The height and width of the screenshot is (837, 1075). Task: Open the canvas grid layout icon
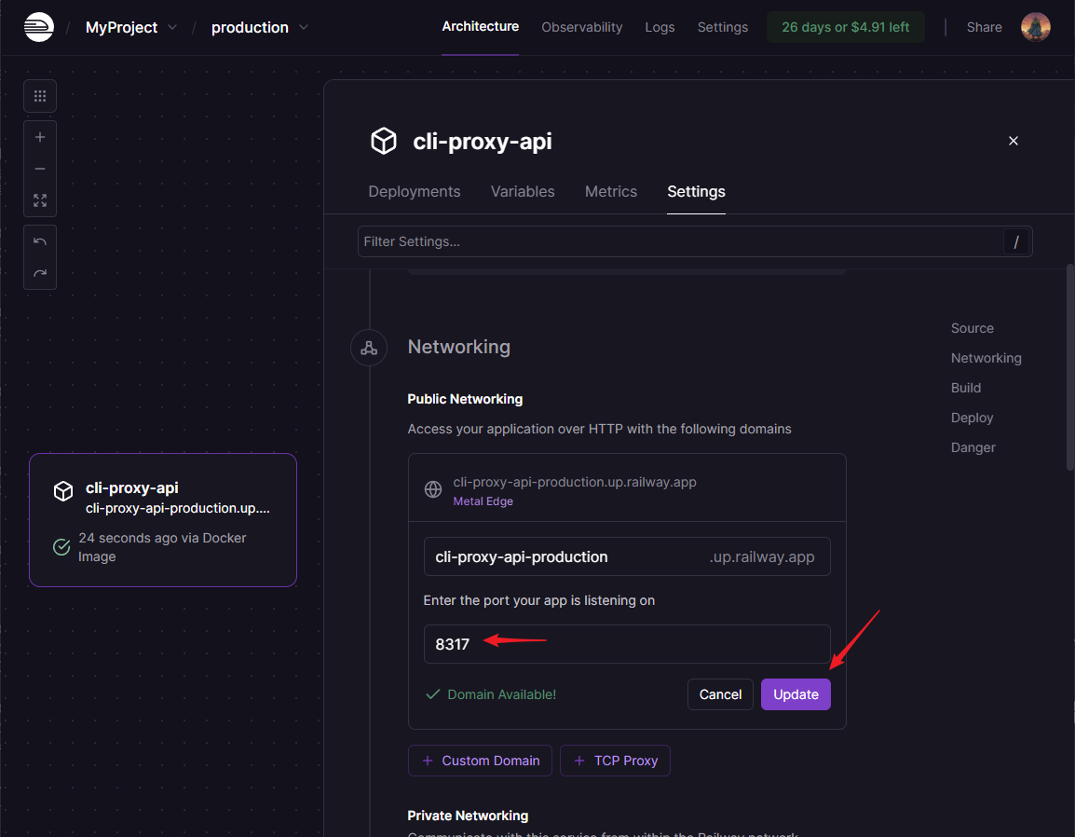coord(40,96)
